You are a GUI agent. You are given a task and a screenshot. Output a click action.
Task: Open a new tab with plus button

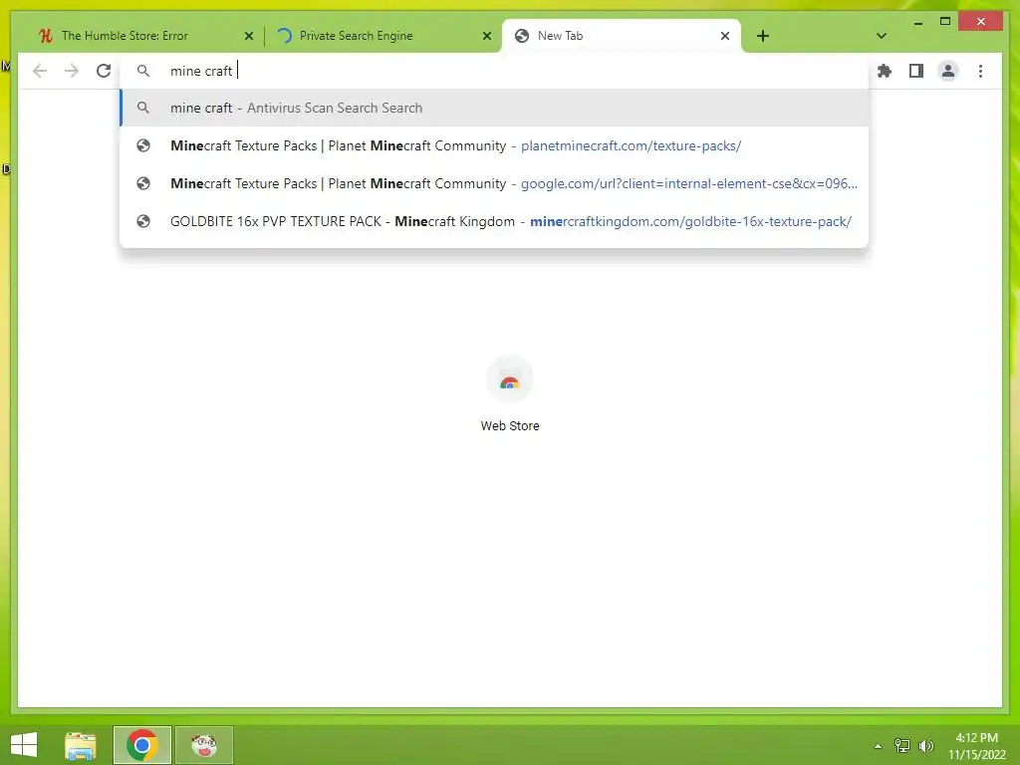pyautogui.click(x=762, y=36)
